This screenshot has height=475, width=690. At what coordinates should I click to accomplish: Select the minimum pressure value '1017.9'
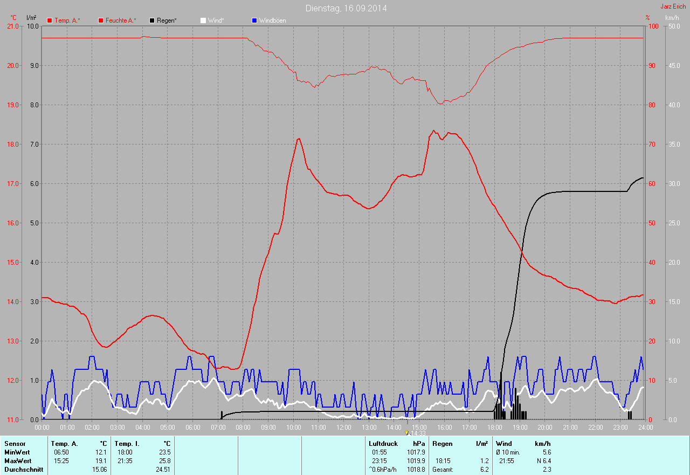tap(416, 452)
